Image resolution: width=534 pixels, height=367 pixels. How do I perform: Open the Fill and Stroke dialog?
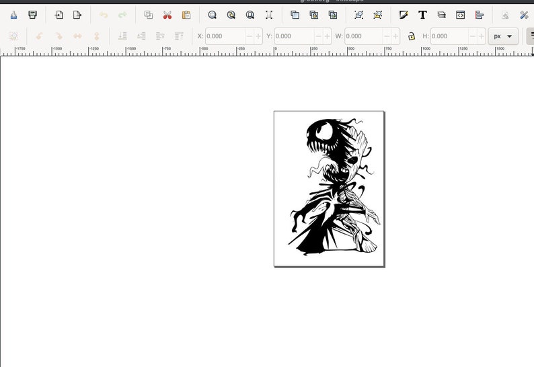[404, 15]
